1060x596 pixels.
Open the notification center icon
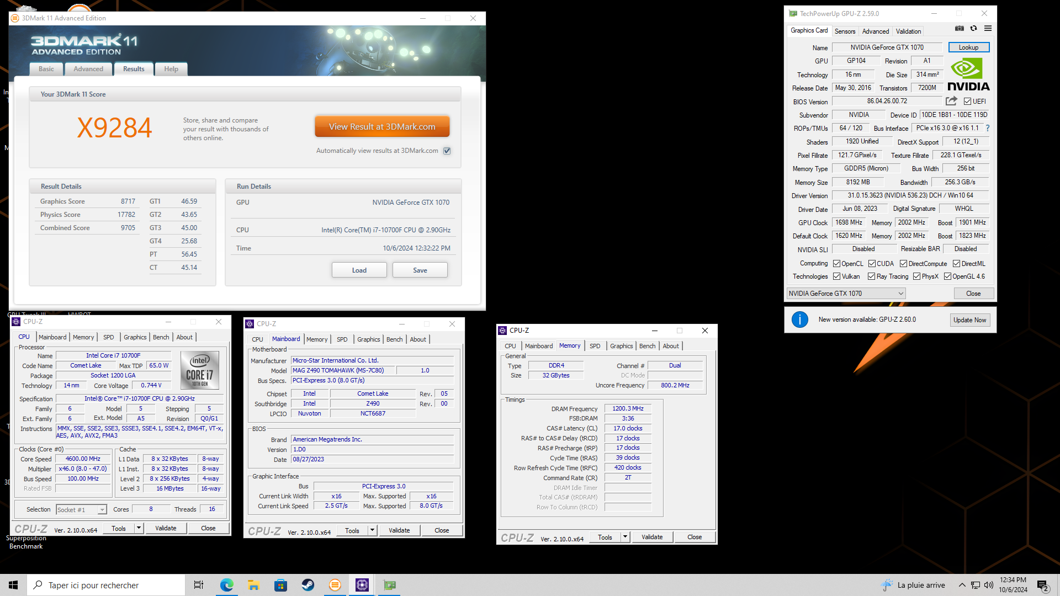[1043, 585]
